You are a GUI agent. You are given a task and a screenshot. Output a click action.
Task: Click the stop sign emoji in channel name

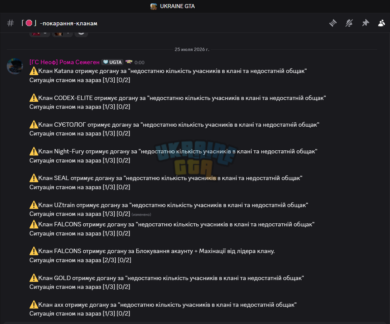coord(29,23)
